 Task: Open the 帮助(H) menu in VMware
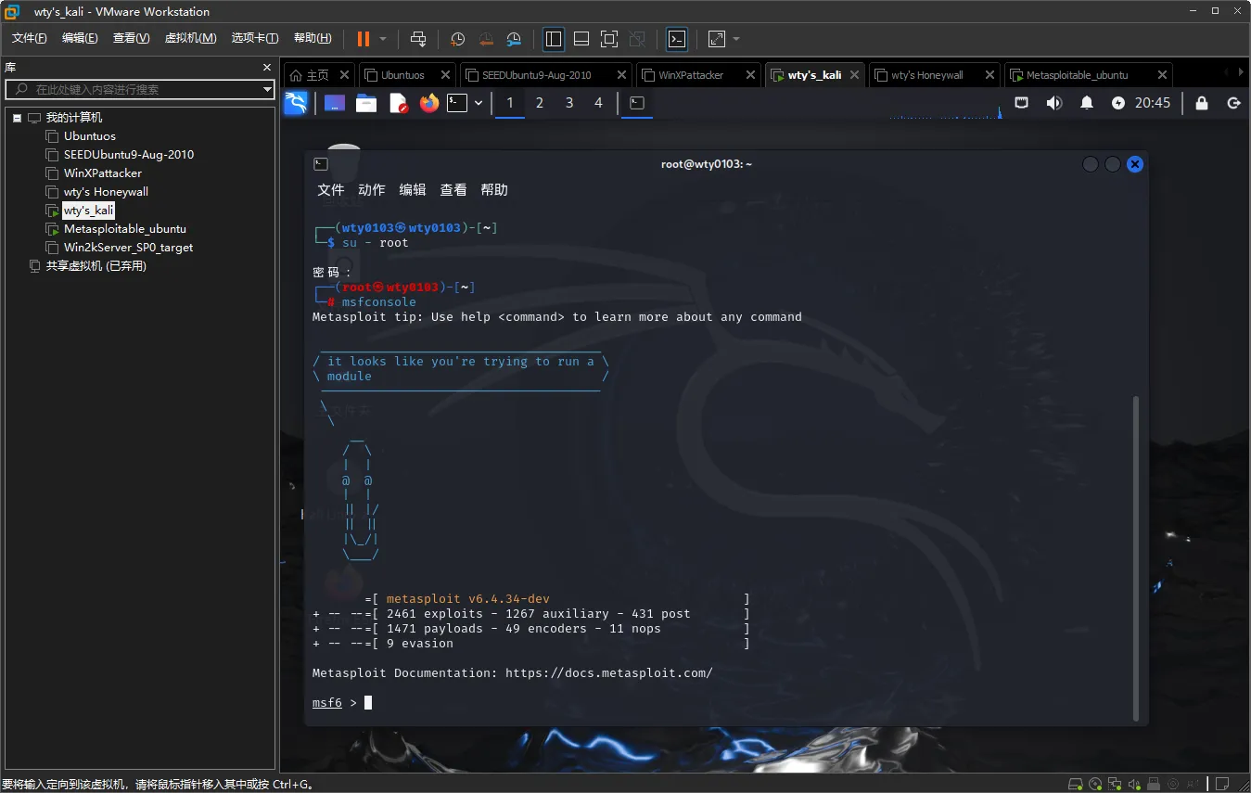[313, 38]
